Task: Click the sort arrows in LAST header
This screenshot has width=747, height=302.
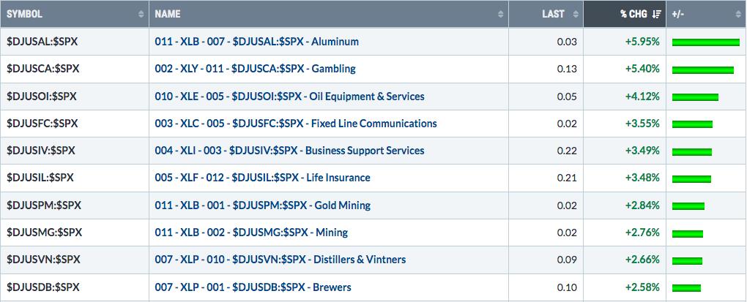Action: (576, 15)
